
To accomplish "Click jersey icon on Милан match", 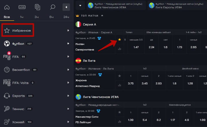I will point(99,38).
